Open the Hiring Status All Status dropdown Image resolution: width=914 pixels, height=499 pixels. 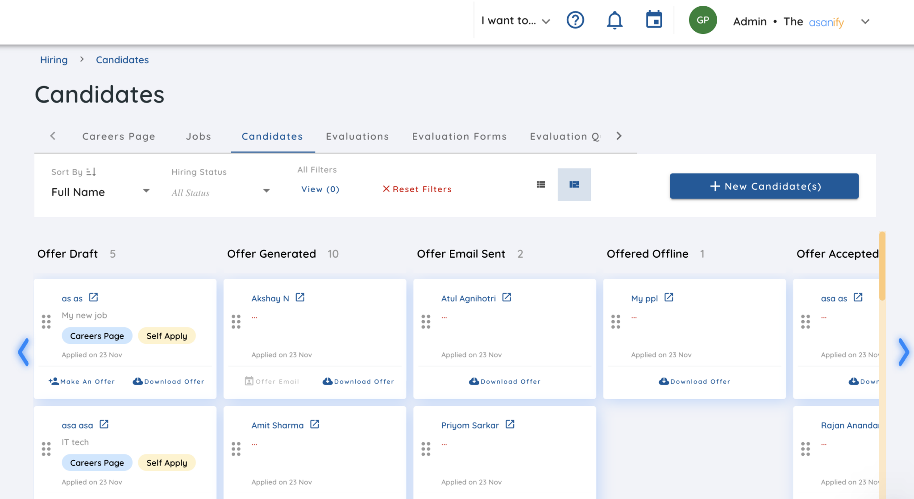pyautogui.click(x=266, y=191)
